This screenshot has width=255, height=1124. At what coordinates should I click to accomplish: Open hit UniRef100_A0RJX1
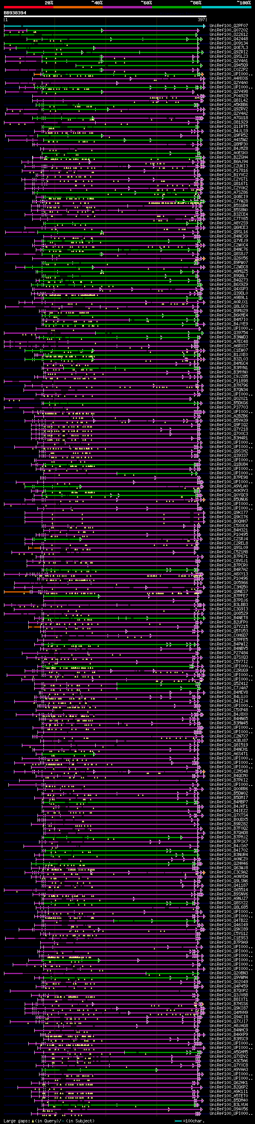(229, 302)
